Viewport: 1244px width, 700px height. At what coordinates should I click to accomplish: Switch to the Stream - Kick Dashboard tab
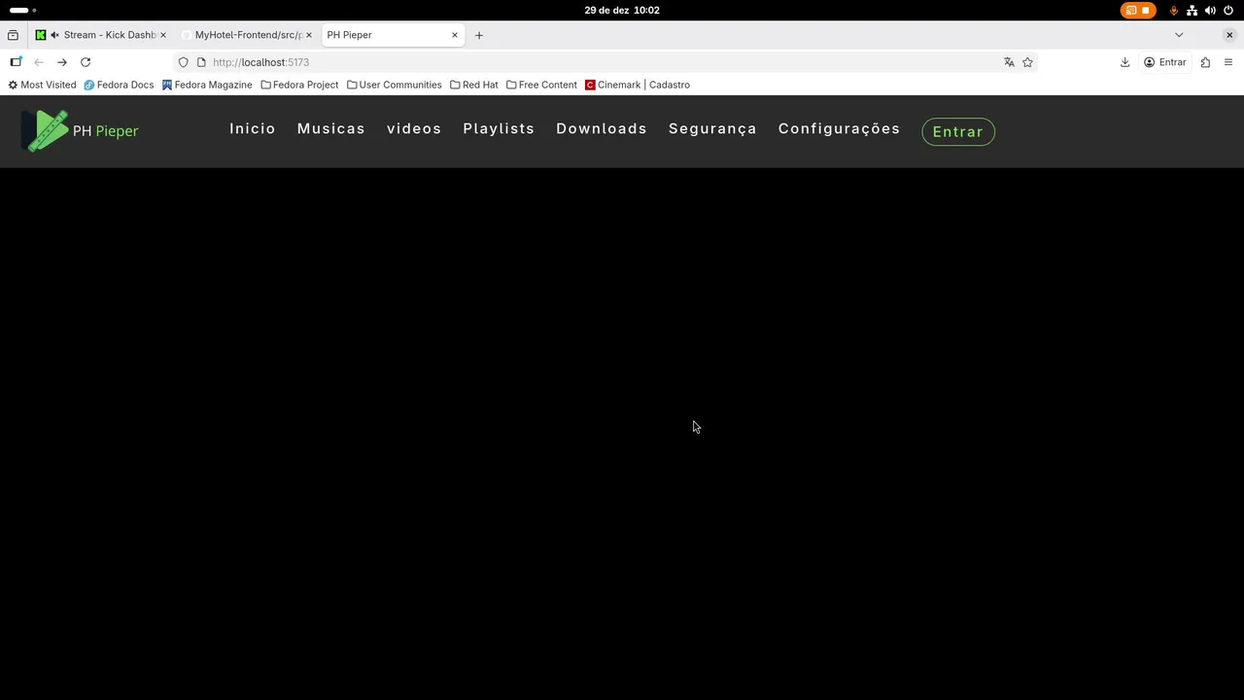[101, 35]
